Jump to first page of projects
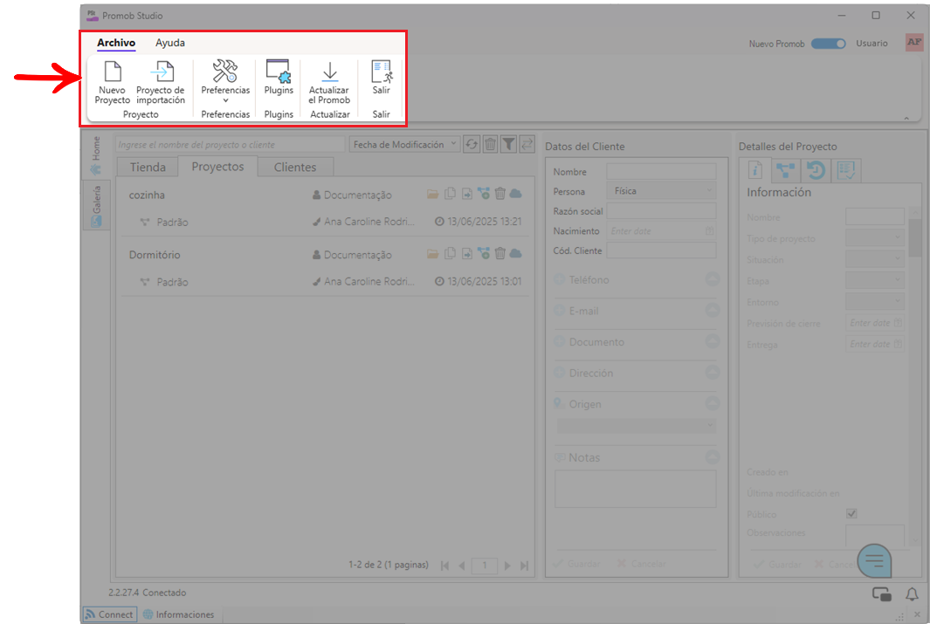 pos(444,566)
